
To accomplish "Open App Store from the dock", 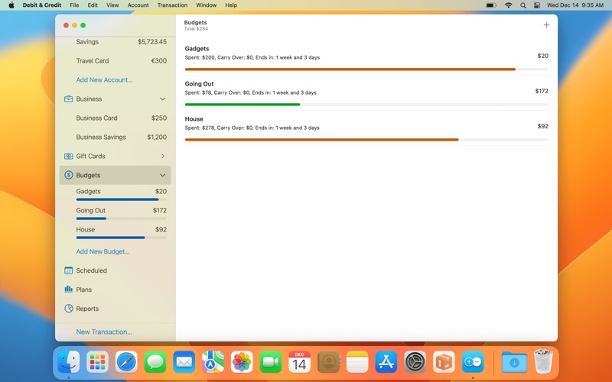I will tap(386, 361).
